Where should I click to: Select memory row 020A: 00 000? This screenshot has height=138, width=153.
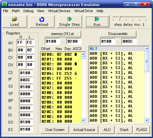coord(61,102)
